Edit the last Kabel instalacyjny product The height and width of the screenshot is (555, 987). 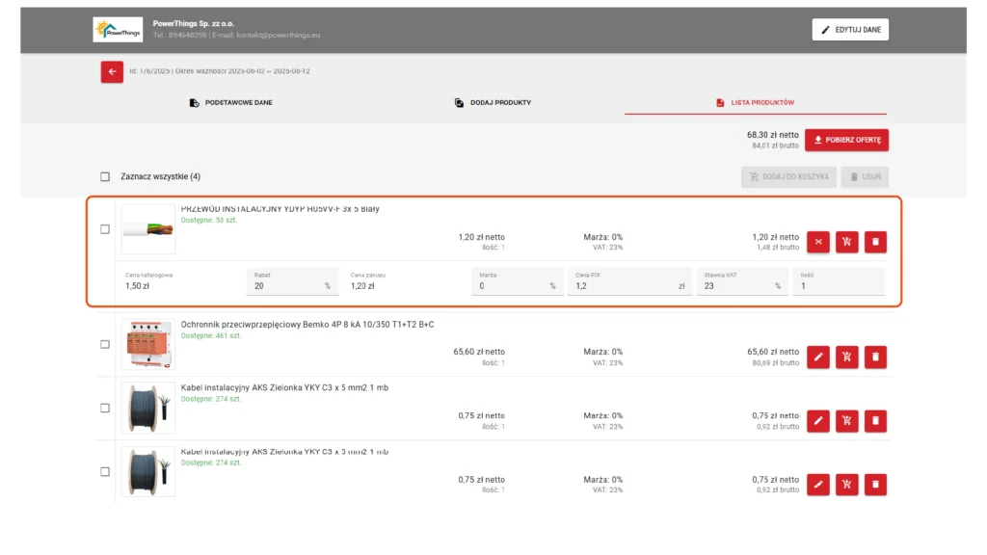[x=817, y=485]
